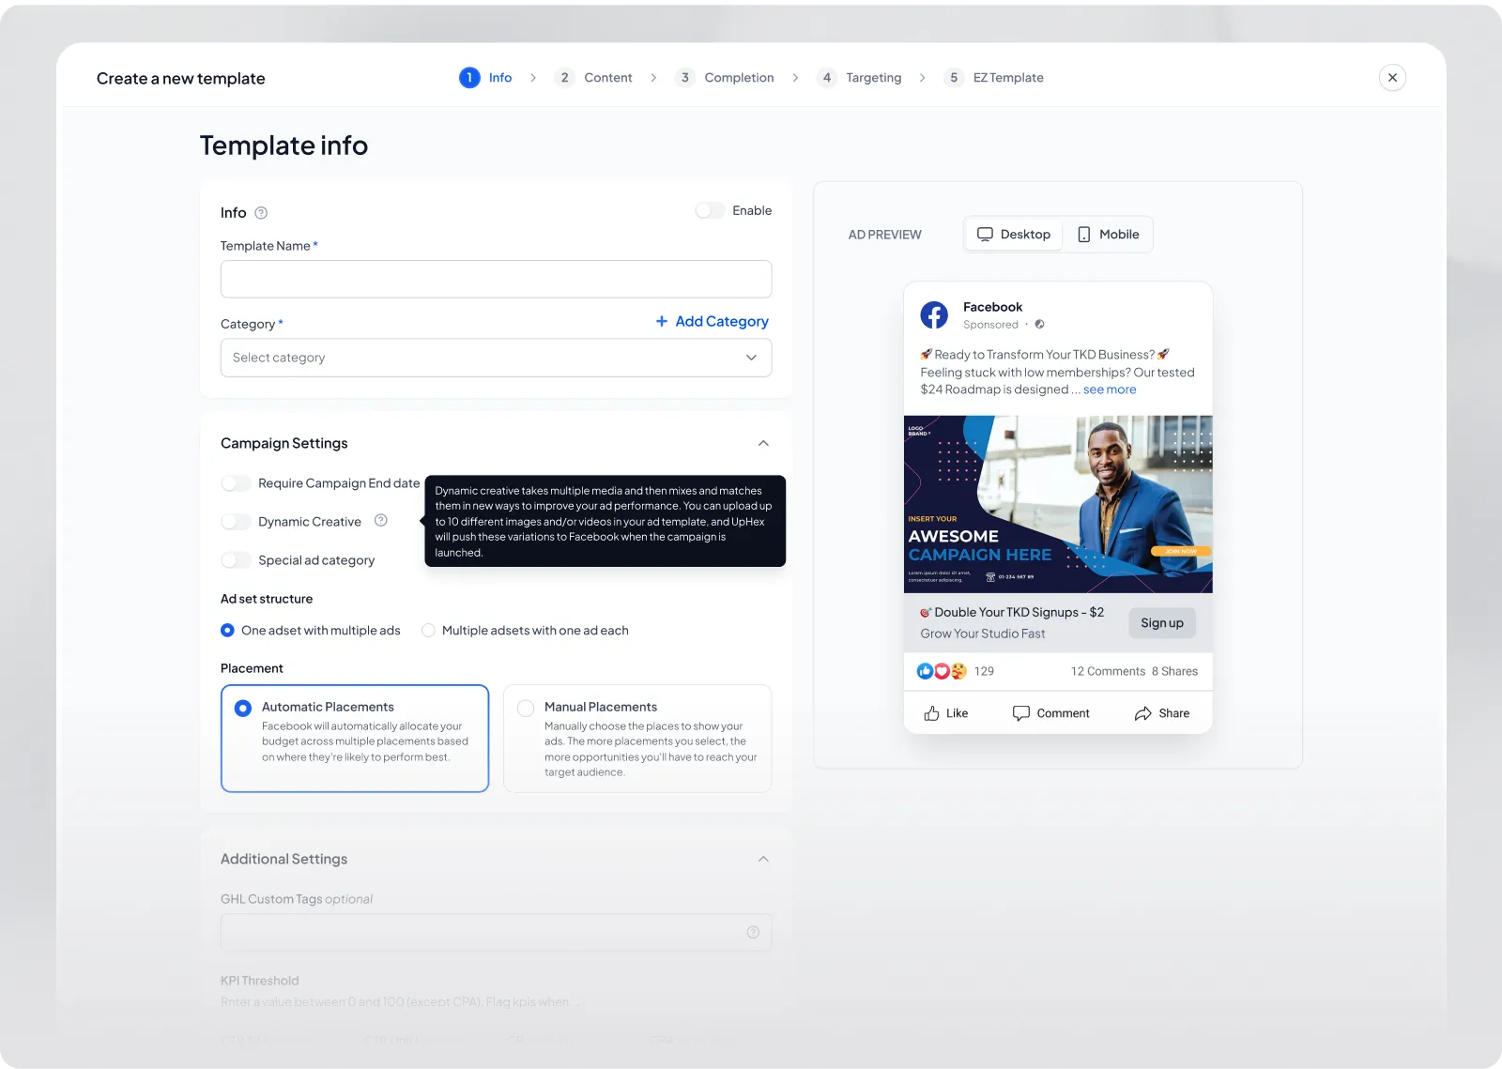Click the 8 Shares count
Screen dimensions: 1502x1069
pyautogui.click(x=1174, y=671)
